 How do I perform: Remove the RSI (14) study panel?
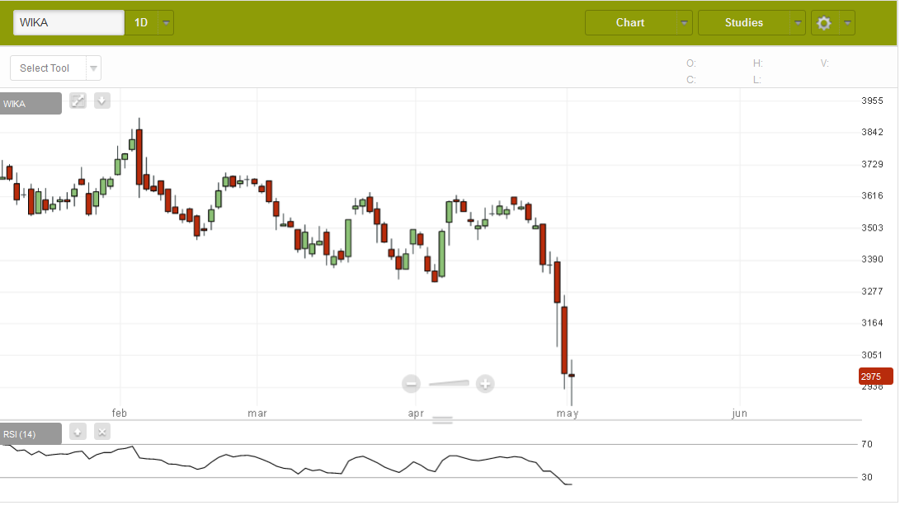102,432
